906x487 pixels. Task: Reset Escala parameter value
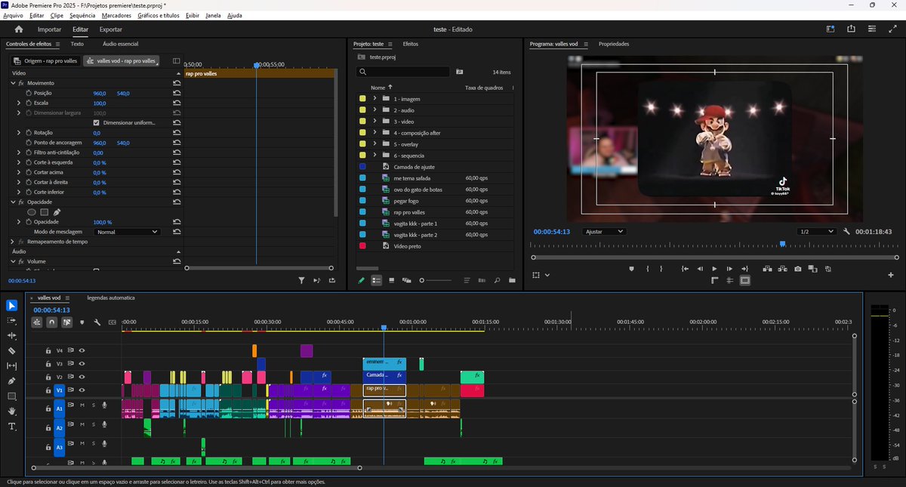coord(177,103)
